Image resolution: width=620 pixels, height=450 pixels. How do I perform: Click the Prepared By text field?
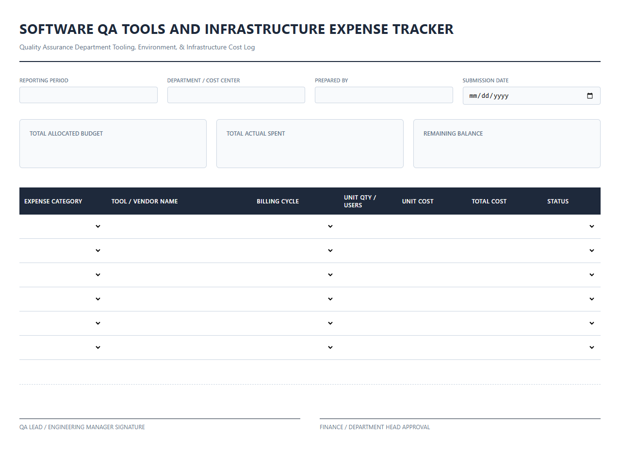coord(384,95)
